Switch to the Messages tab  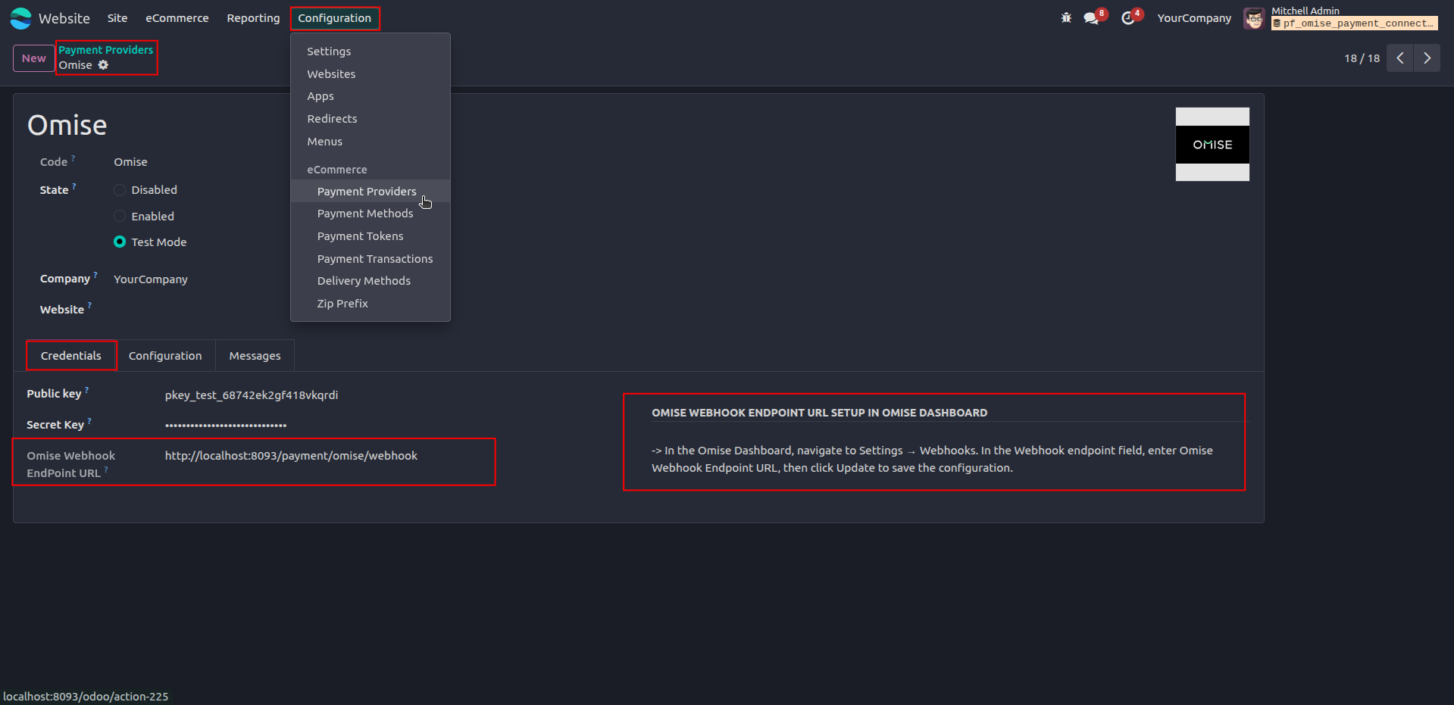(255, 356)
